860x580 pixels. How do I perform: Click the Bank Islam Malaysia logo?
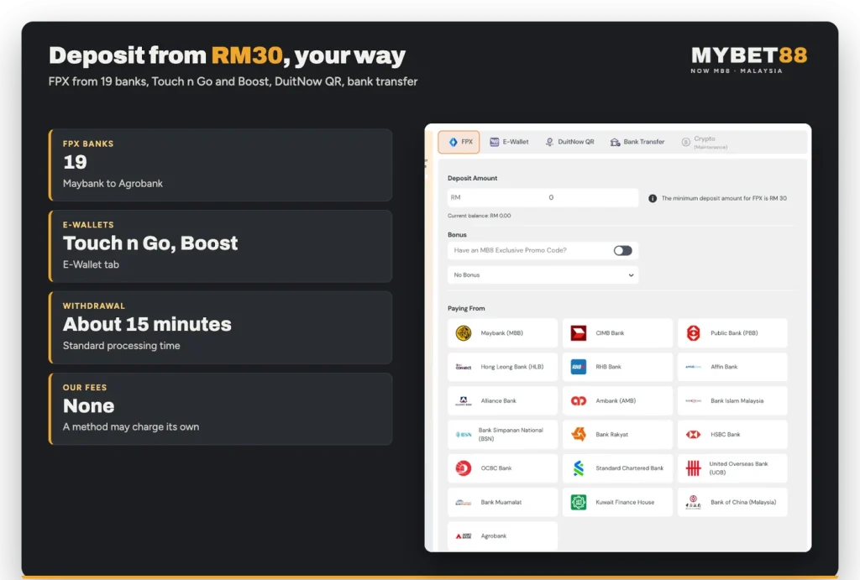point(693,400)
